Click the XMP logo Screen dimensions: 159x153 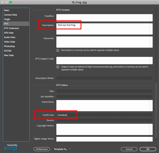(10, 148)
